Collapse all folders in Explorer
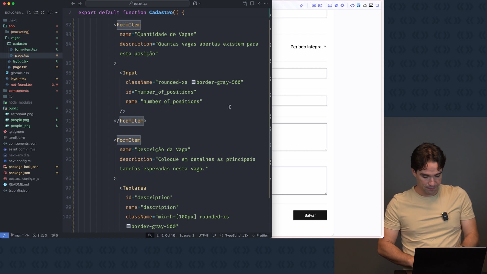Screen dimensions: 487x274 click(49, 12)
